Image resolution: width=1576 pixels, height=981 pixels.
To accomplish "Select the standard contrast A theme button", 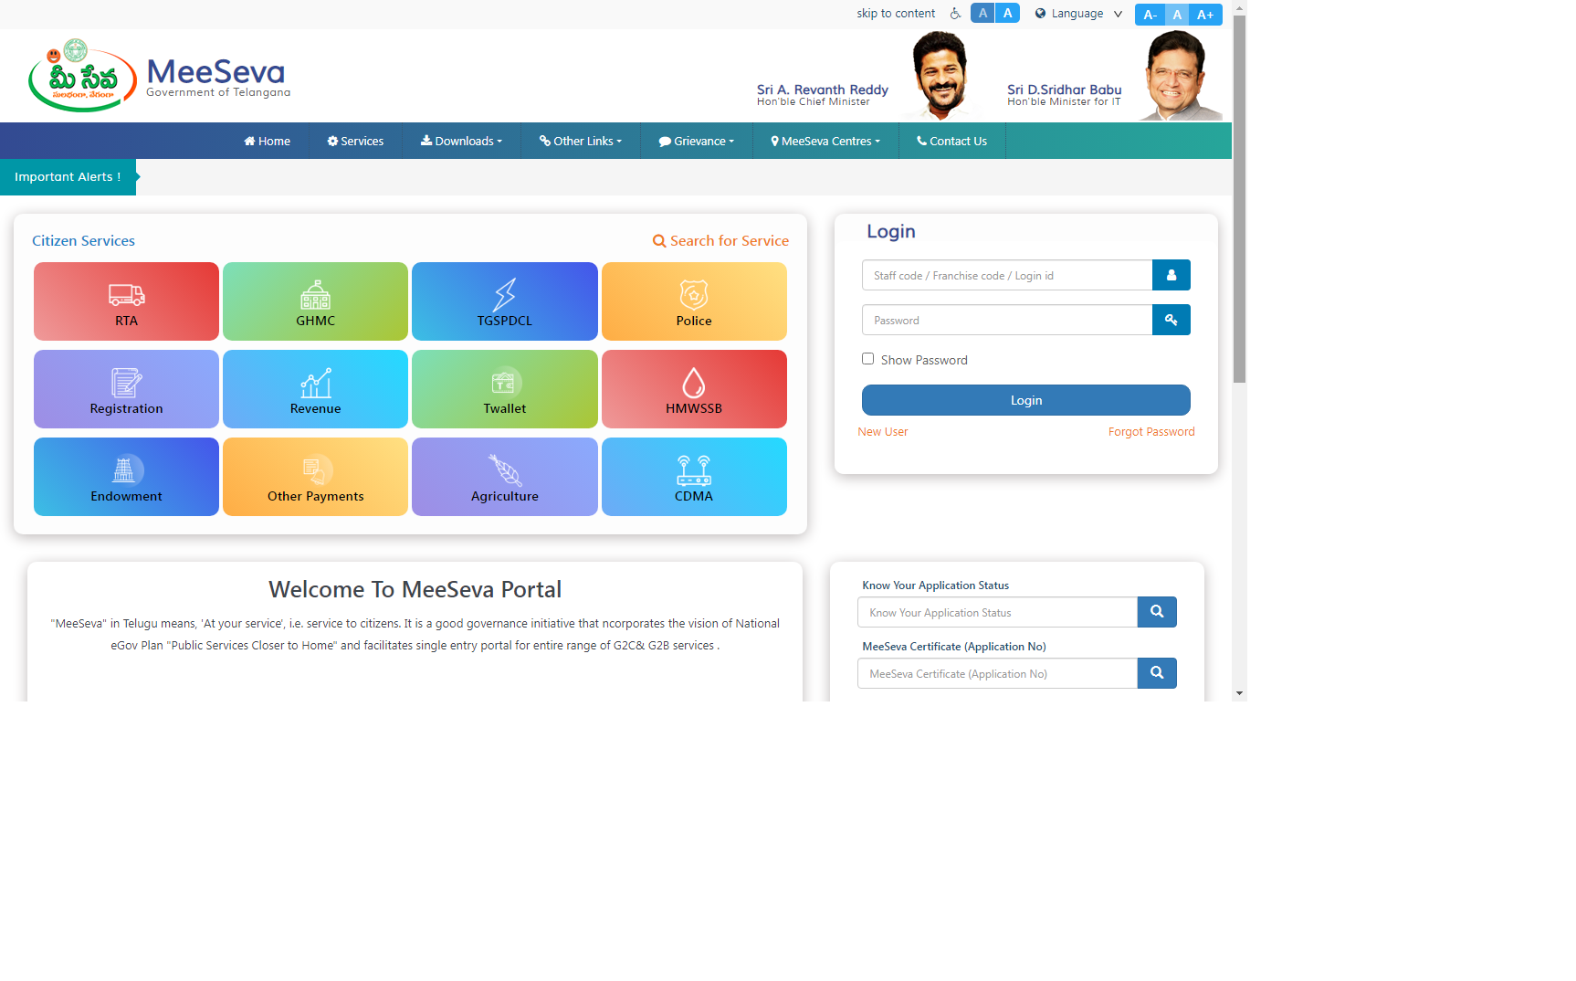I will click(x=1007, y=13).
